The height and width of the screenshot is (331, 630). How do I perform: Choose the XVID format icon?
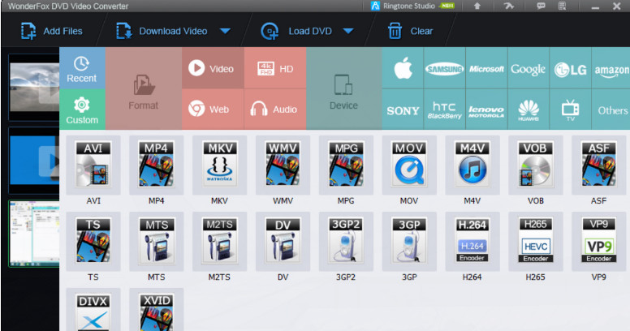[x=157, y=310]
